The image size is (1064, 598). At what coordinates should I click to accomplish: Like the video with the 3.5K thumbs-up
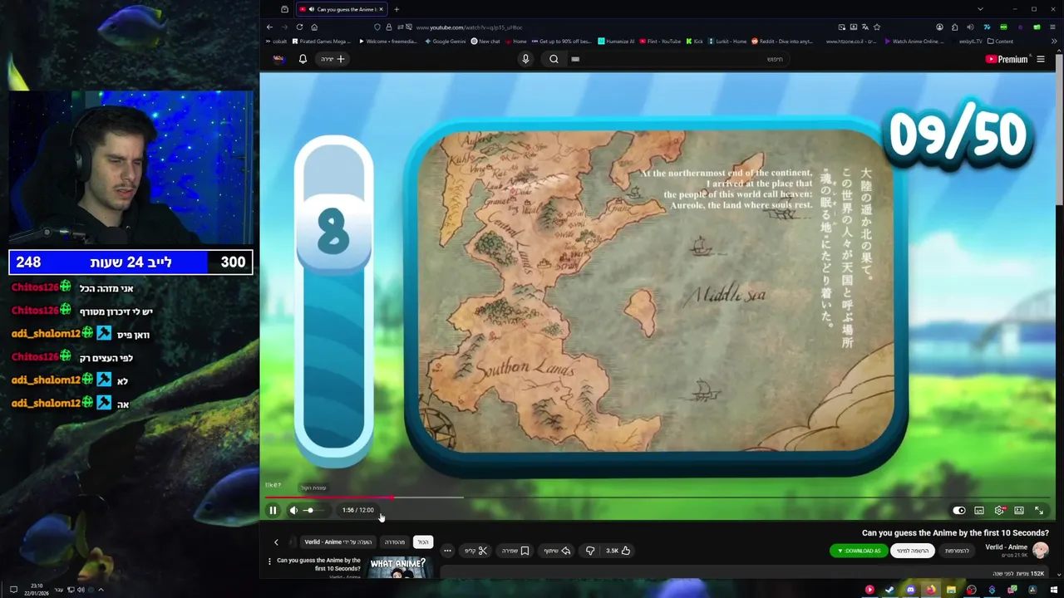618,551
